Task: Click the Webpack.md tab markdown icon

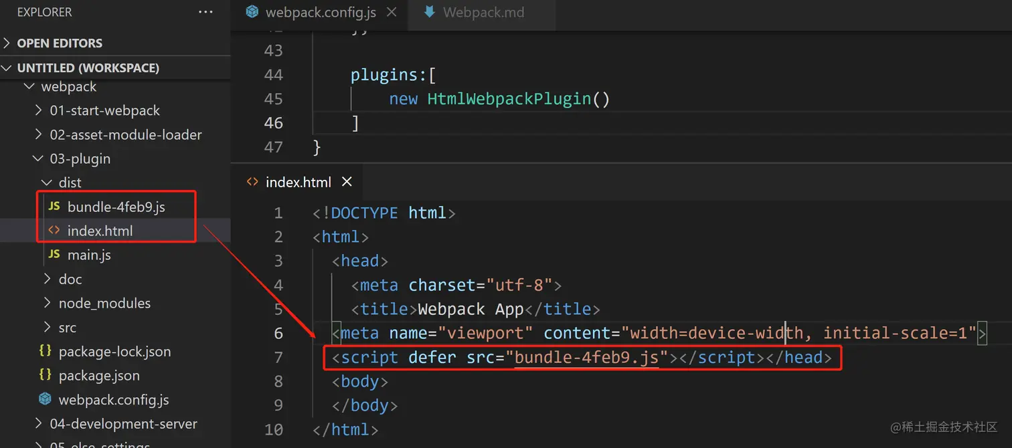Action: [429, 11]
